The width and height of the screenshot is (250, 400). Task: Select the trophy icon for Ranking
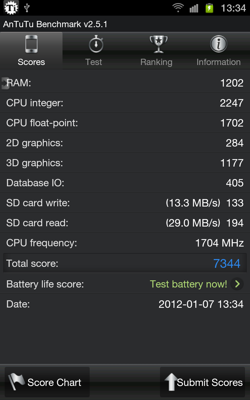pyautogui.click(x=158, y=44)
